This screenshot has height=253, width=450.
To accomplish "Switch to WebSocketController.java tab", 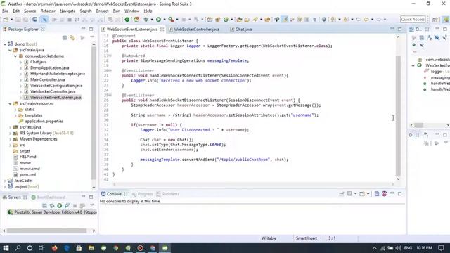I will tap(197, 30).
